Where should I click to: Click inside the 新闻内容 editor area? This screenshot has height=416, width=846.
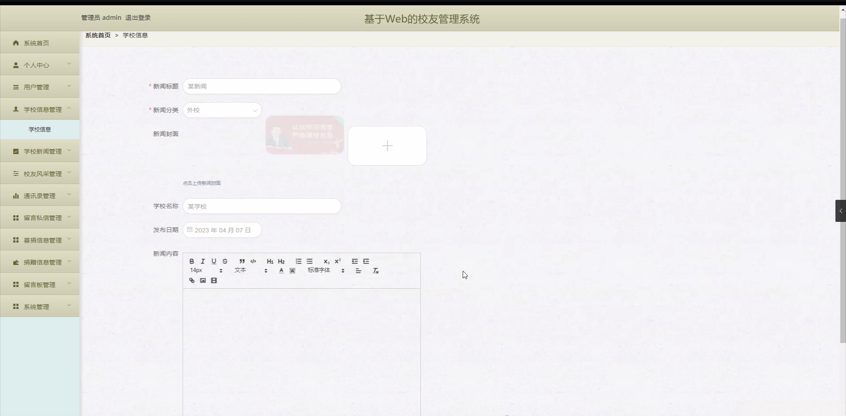point(301,352)
